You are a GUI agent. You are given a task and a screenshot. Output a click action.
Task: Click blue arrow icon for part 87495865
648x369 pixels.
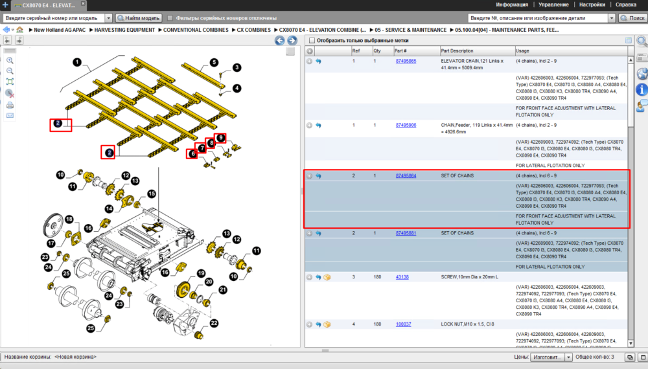[x=318, y=61]
